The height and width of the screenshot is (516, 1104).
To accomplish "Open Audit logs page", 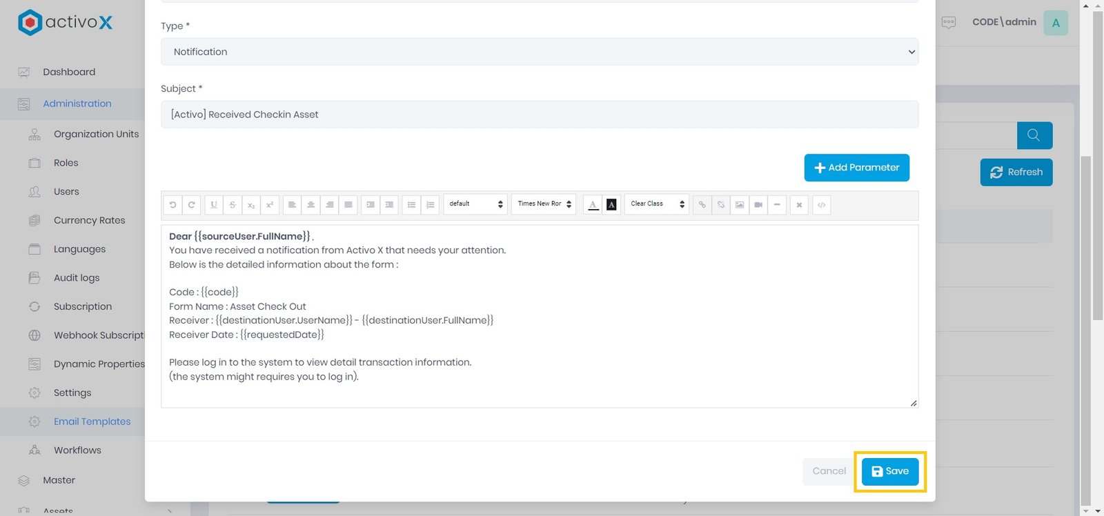I will [x=77, y=278].
